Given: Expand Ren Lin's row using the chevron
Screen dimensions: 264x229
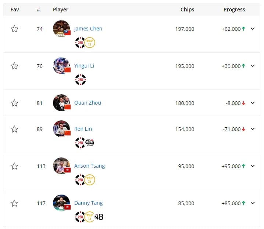Looking at the screenshot, I should pyautogui.click(x=253, y=129).
